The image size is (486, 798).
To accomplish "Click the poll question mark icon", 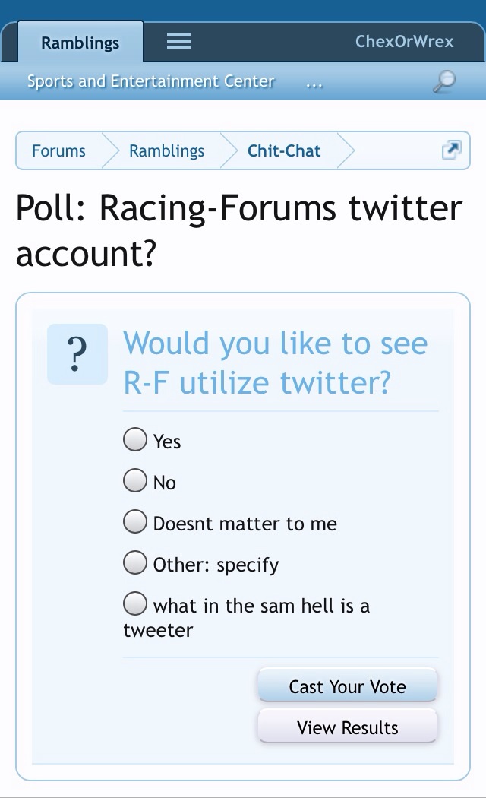I will [x=77, y=353].
